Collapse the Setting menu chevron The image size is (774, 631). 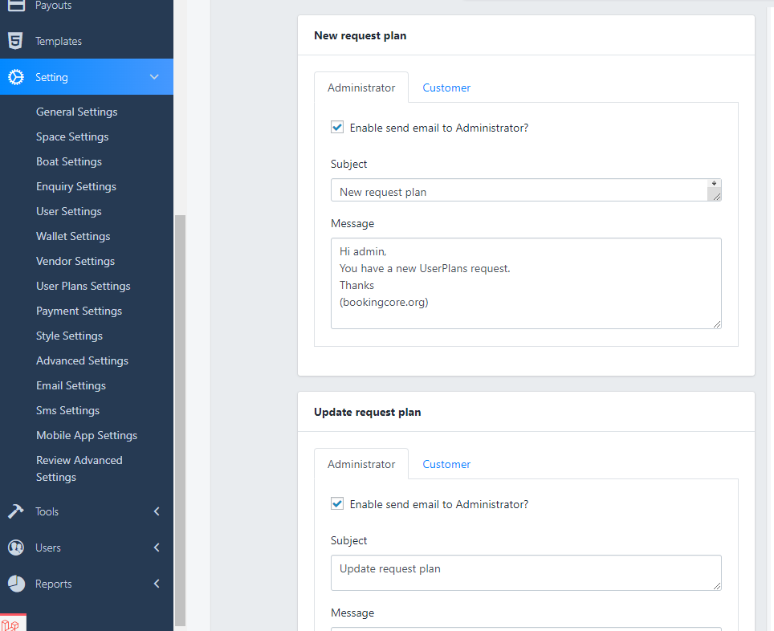pyautogui.click(x=155, y=77)
